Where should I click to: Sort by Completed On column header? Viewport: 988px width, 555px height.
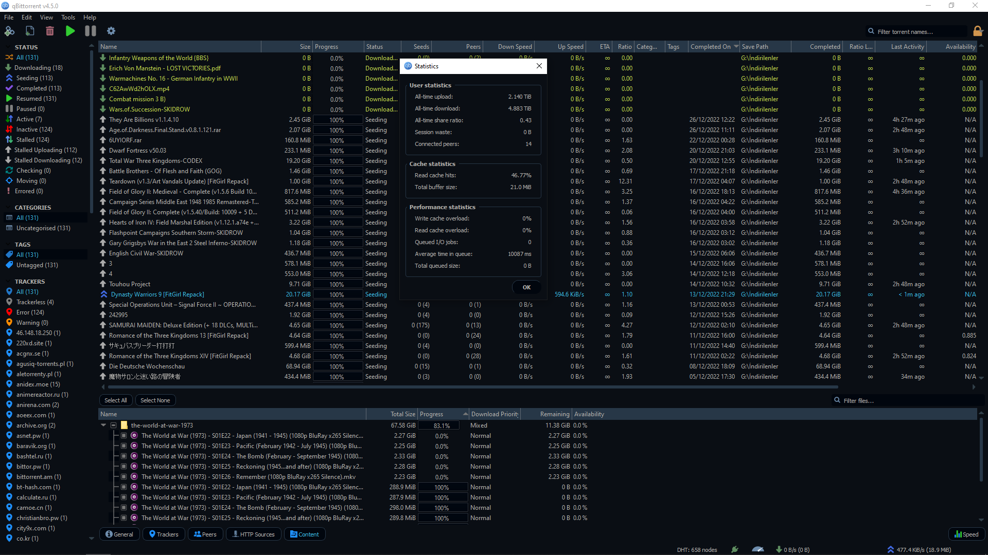click(714, 47)
